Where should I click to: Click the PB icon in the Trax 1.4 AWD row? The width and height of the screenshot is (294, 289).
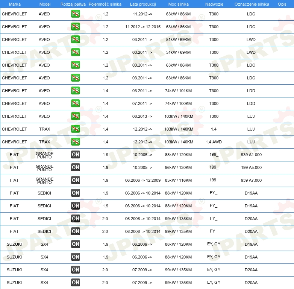(x=76, y=142)
